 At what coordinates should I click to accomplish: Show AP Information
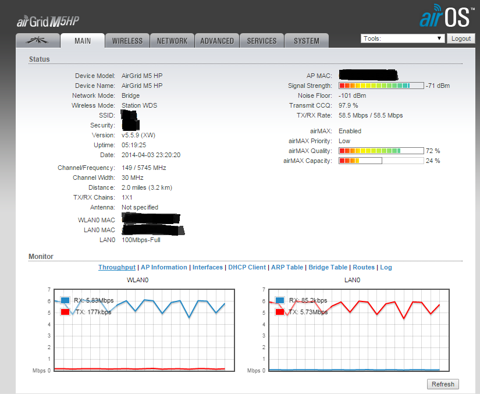pos(163,267)
